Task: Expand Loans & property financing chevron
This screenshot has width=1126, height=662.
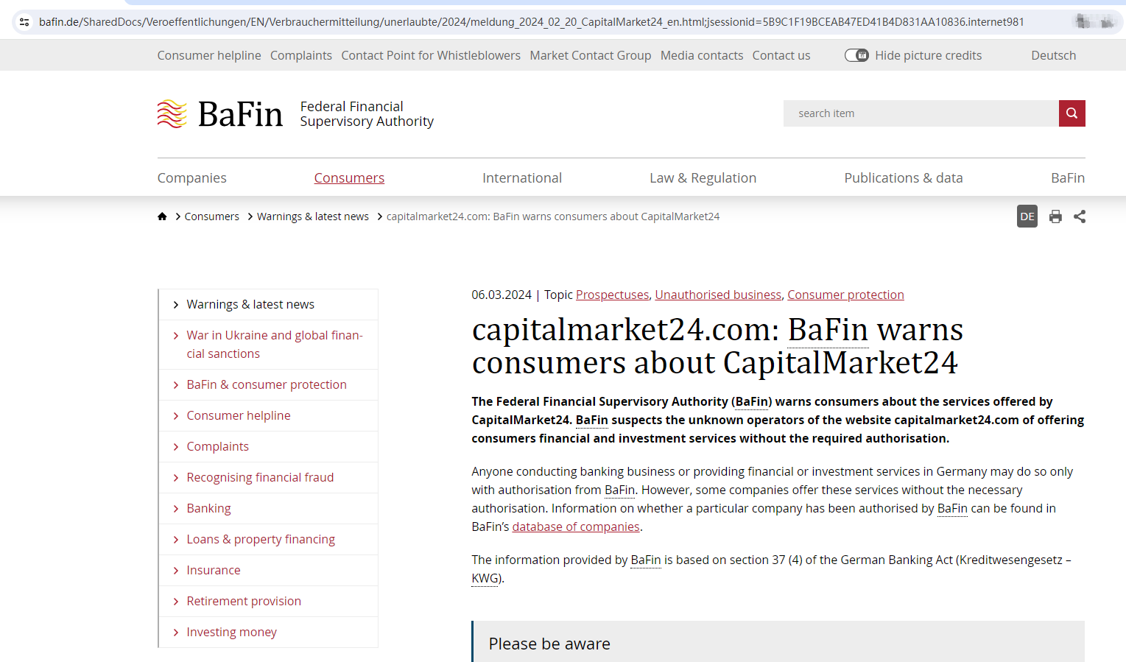Action: 175,540
